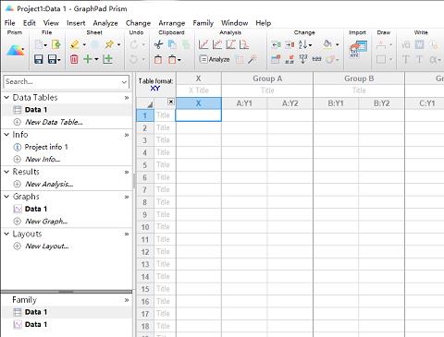The width and height of the screenshot is (444, 337).
Task: Click the yellow highlighter icon in Sheet group
Action: pos(74,44)
